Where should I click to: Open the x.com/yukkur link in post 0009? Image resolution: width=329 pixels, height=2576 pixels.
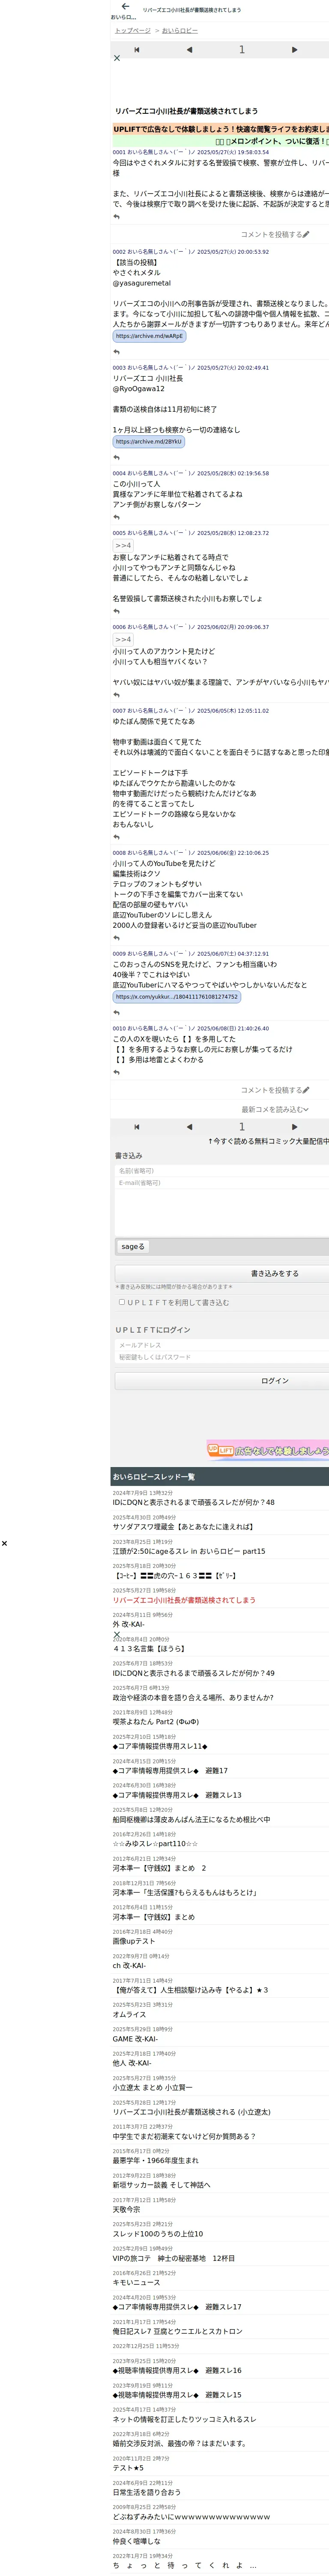click(x=176, y=997)
